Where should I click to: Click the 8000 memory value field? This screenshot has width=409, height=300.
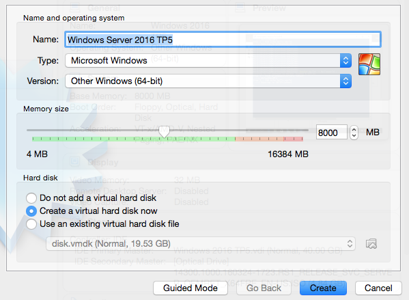[332, 133]
